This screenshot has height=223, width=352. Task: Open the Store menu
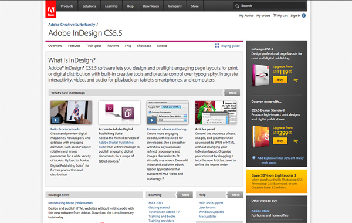(x=195, y=6)
